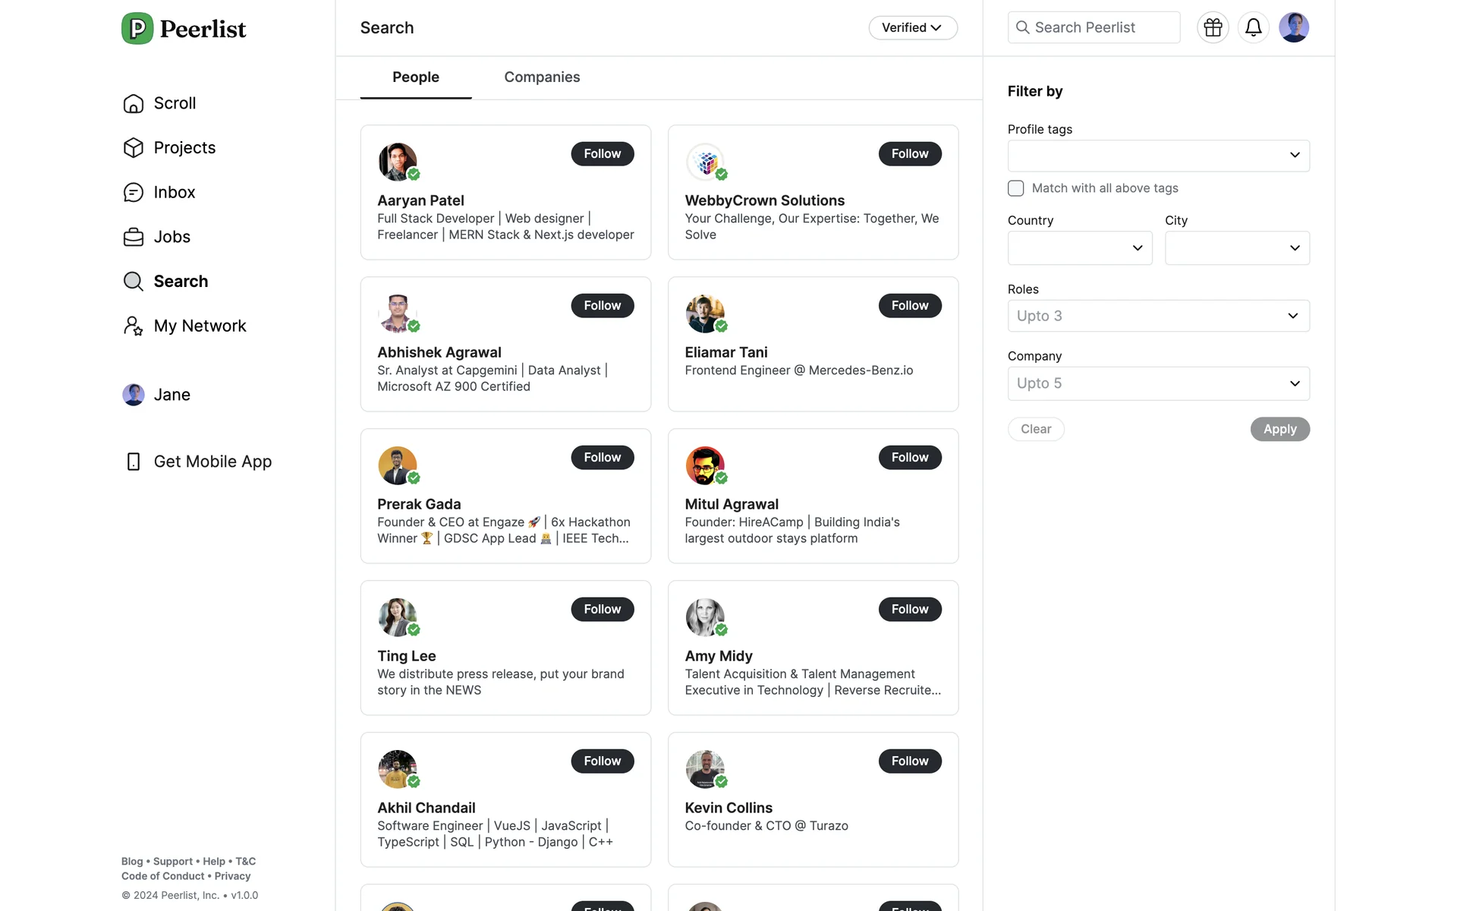Follow Aaryan Patel
Screen dimensions: 1457x911
[602, 154]
